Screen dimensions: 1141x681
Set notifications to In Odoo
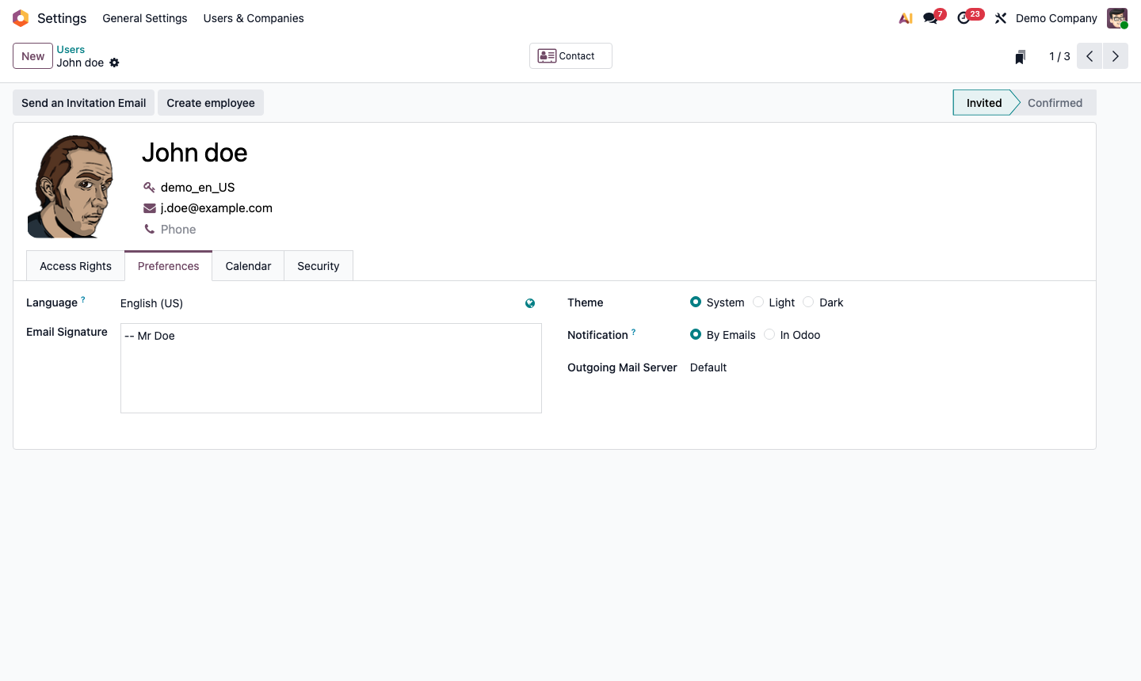(x=769, y=334)
